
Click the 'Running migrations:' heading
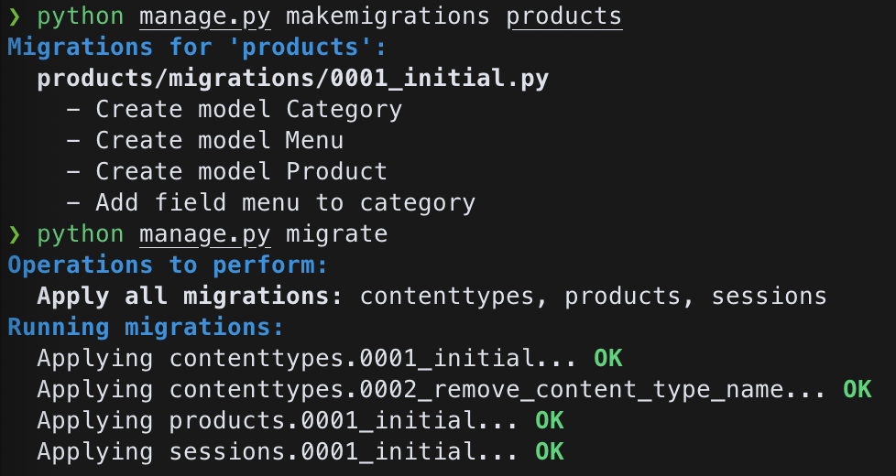tap(146, 327)
